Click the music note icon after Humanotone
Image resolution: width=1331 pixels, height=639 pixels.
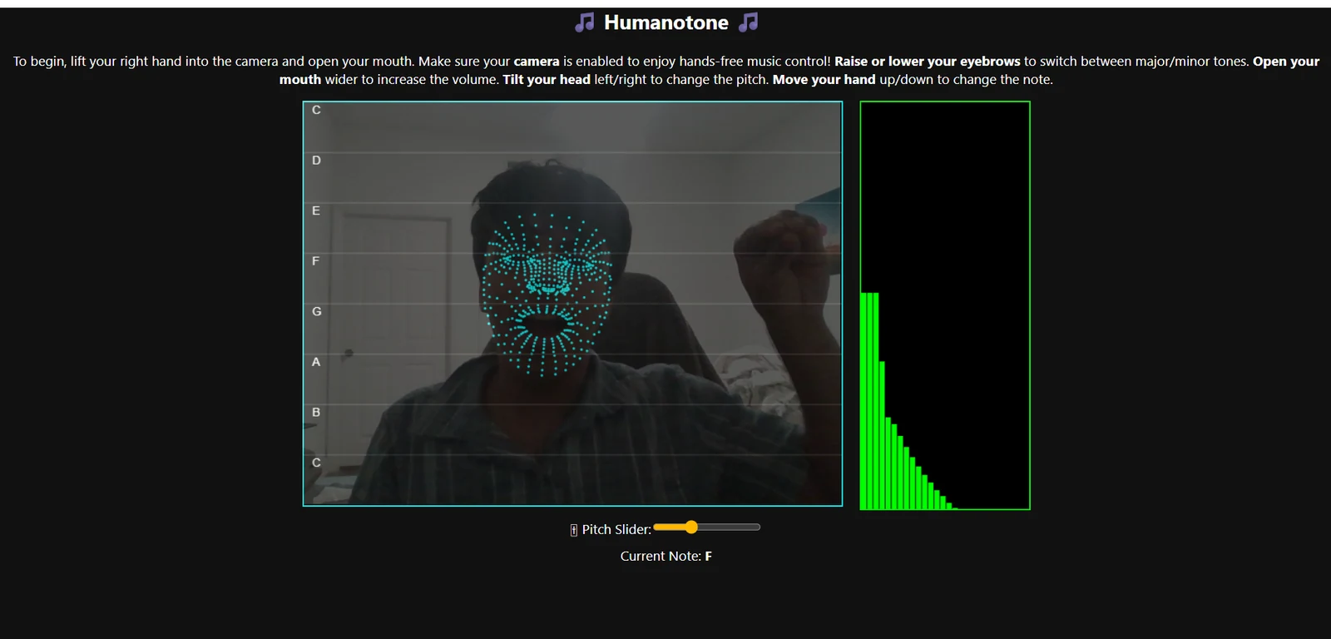pyautogui.click(x=748, y=22)
